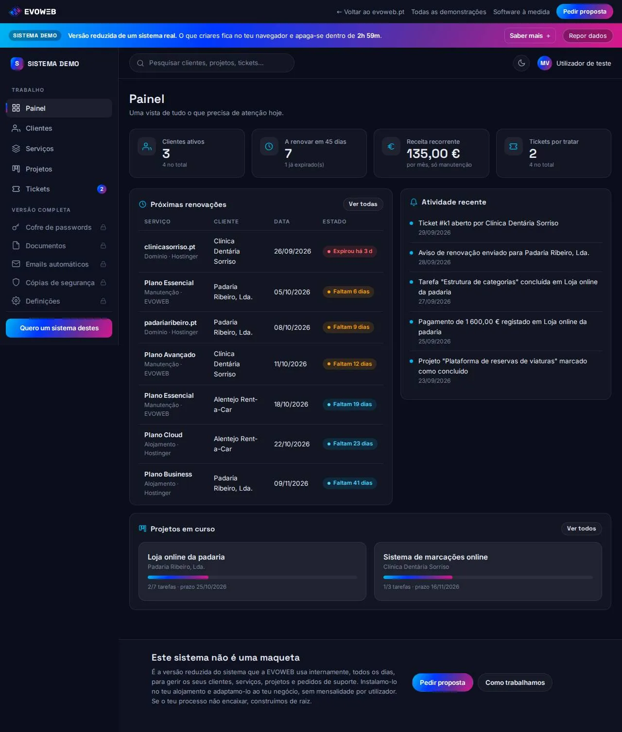Click Como trabalhamos button
This screenshot has height=732, width=622.
[x=515, y=682]
